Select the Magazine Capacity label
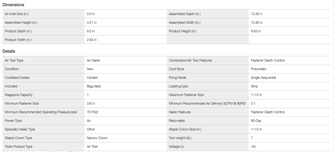Image resolution: width=334 pixels, height=152 pixels. [x=18, y=95]
